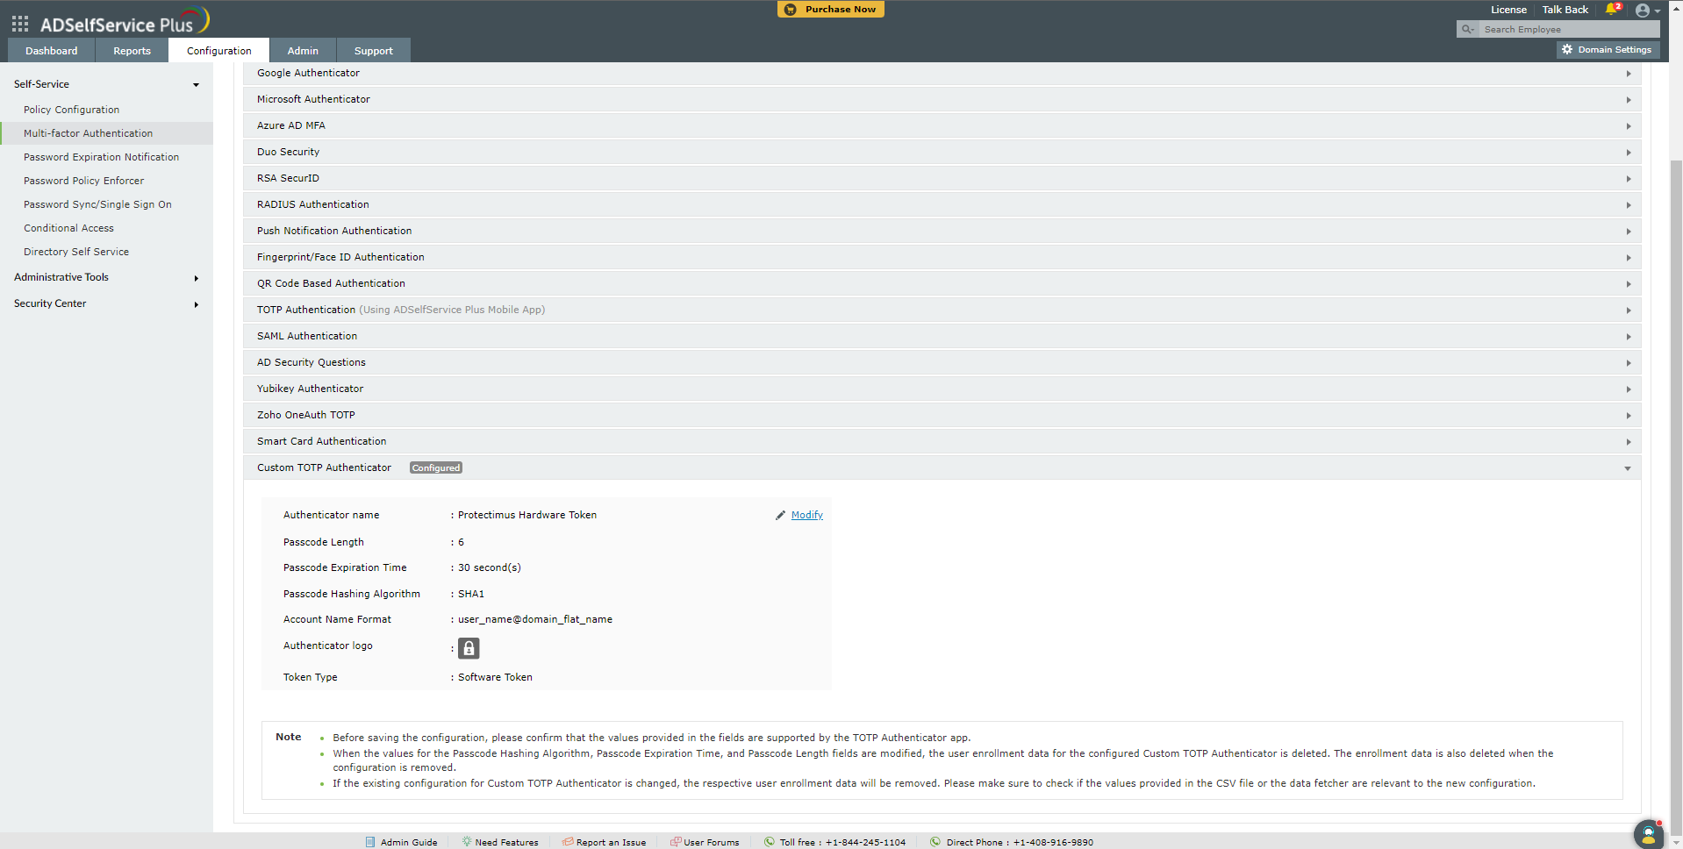Open Multi-factor Authentication in sidebar

click(x=106, y=133)
